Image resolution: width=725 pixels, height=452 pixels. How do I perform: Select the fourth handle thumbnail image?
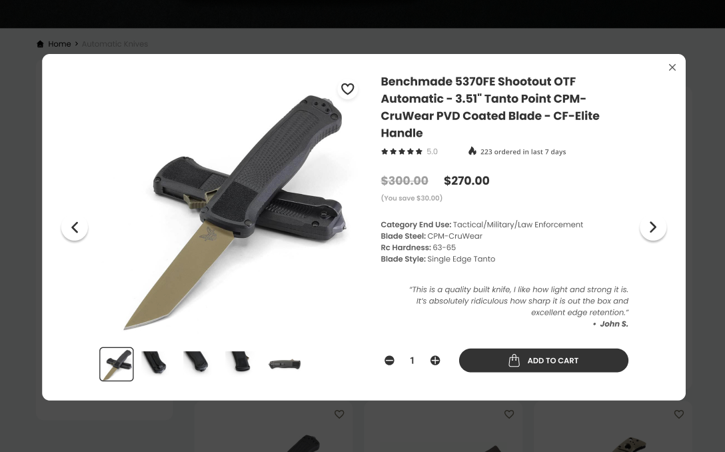(x=239, y=362)
